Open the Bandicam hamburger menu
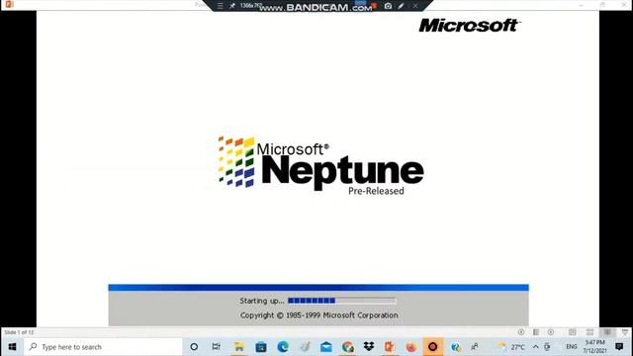Screen dimensions: 633x356 point(220,6)
